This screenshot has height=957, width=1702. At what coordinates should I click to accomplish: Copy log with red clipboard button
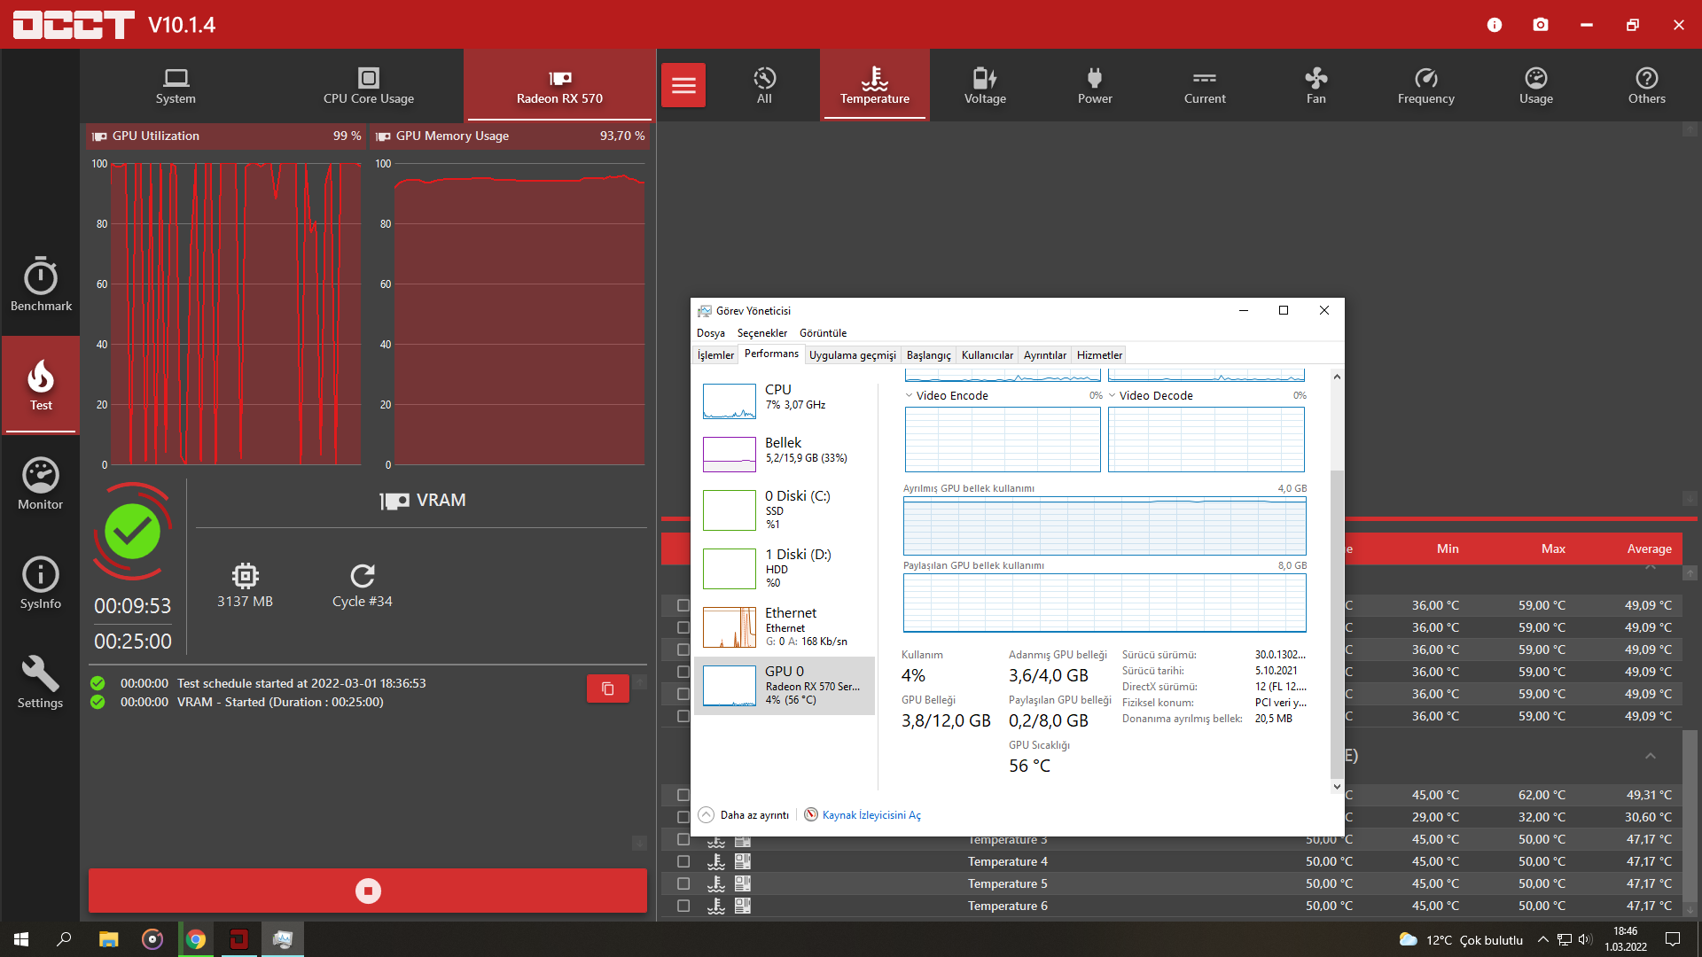tap(607, 689)
